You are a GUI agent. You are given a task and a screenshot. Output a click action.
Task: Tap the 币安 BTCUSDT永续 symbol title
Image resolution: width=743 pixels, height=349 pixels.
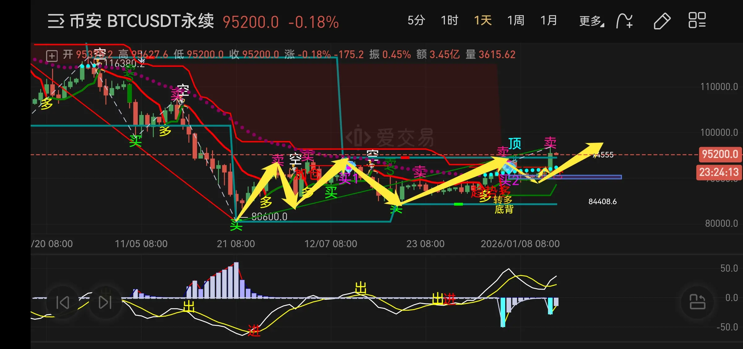142,21
